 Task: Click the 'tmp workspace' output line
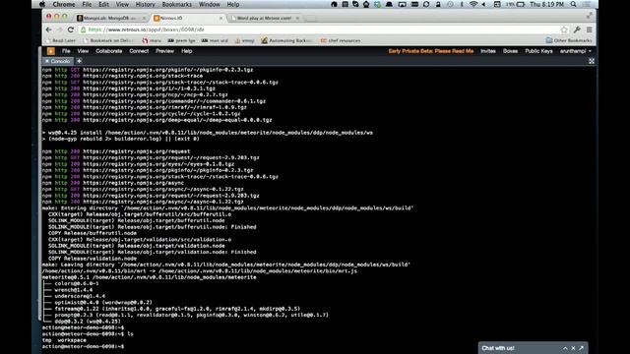[x=64, y=340]
